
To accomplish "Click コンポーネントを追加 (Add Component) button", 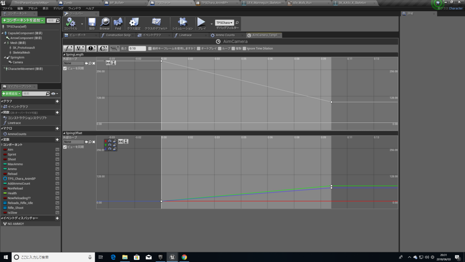I will click(x=23, y=20).
